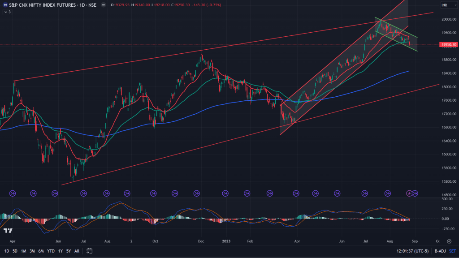Toggle B-ADJ back-adjustment setting
459x258 pixels.
point(441,251)
